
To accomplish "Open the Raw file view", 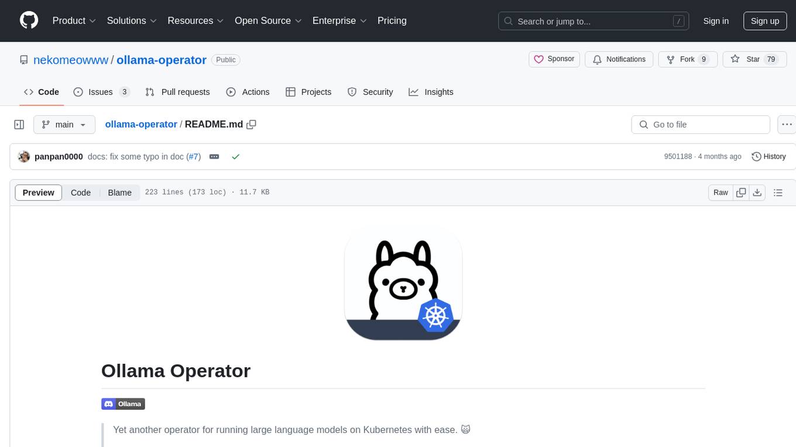I will pos(720,192).
